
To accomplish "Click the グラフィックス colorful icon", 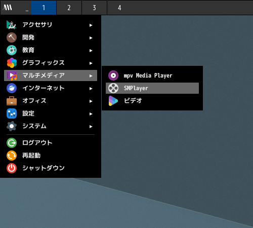I will pyautogui.click(x=12, y=63).
